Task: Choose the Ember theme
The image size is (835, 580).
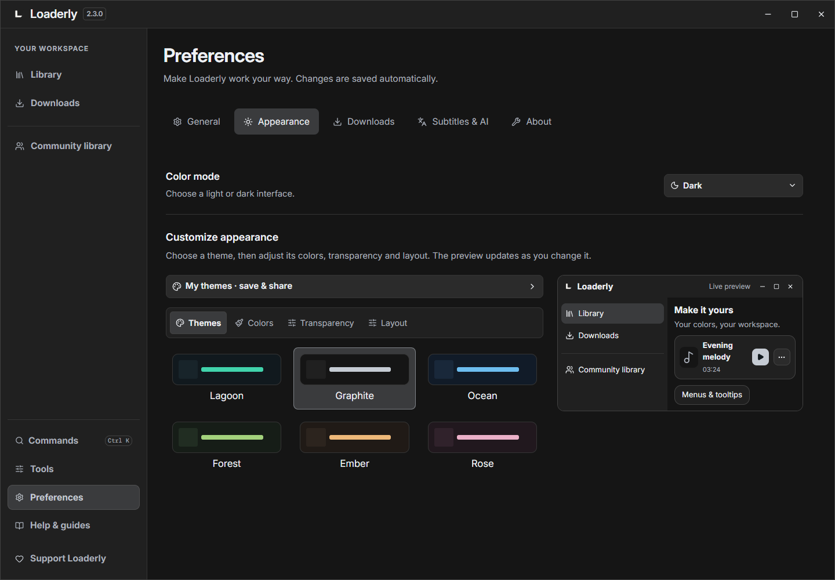Action: pos(354,447)
